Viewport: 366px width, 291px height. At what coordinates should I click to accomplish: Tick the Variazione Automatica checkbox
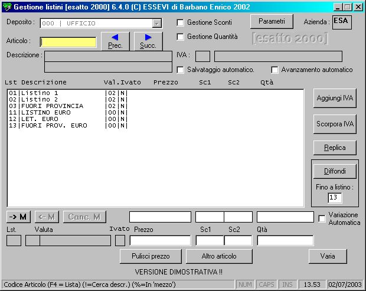[322, 219]
